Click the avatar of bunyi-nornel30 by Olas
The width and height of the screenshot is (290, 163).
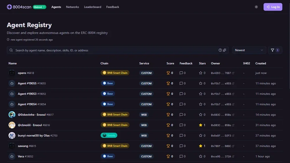tap(12, 135)
